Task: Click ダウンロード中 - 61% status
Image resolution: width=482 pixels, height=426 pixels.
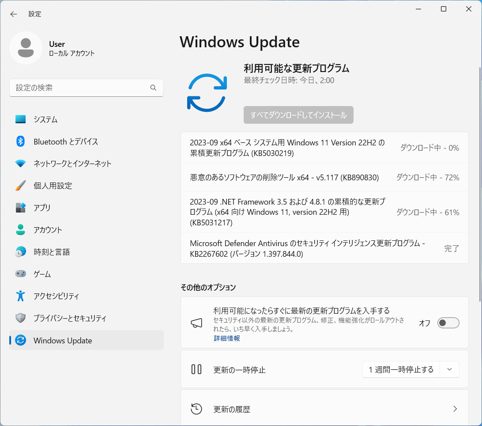Action: click(x=428, y=212)
